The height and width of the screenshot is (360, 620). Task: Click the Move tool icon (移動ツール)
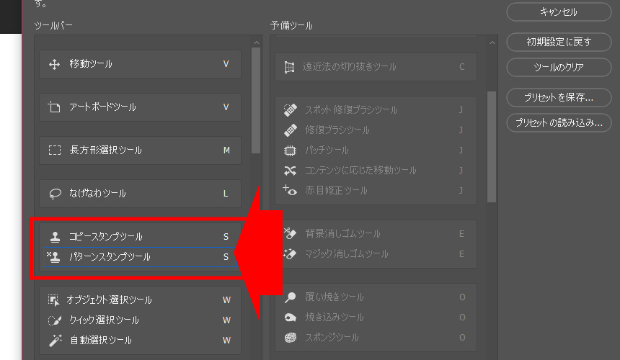coord(54,64)
